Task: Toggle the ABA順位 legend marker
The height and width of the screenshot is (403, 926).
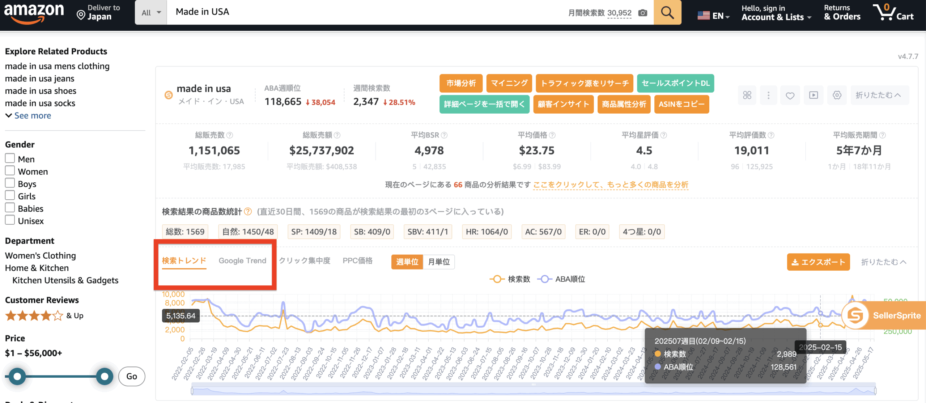Action: pos(545,279)
